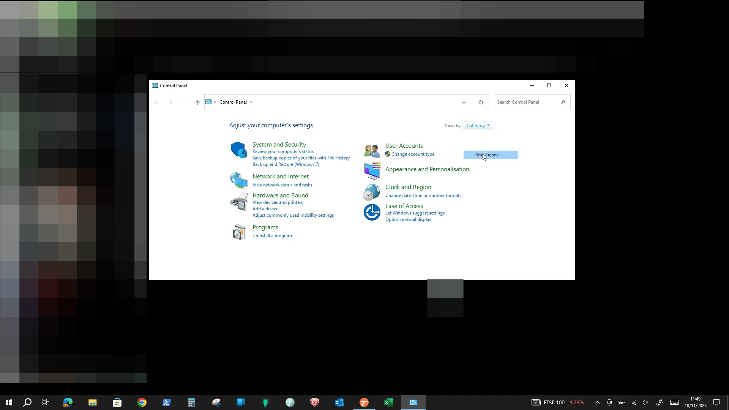Open File Explorer from the taskbar

pos(93,402)
